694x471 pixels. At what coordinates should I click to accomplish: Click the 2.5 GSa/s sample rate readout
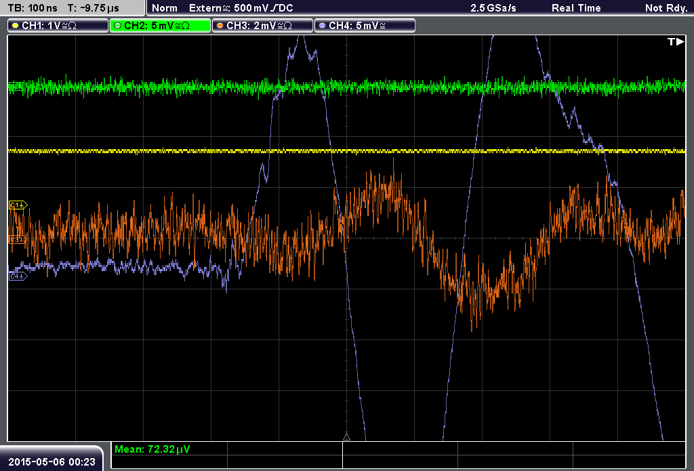[493, 8]
